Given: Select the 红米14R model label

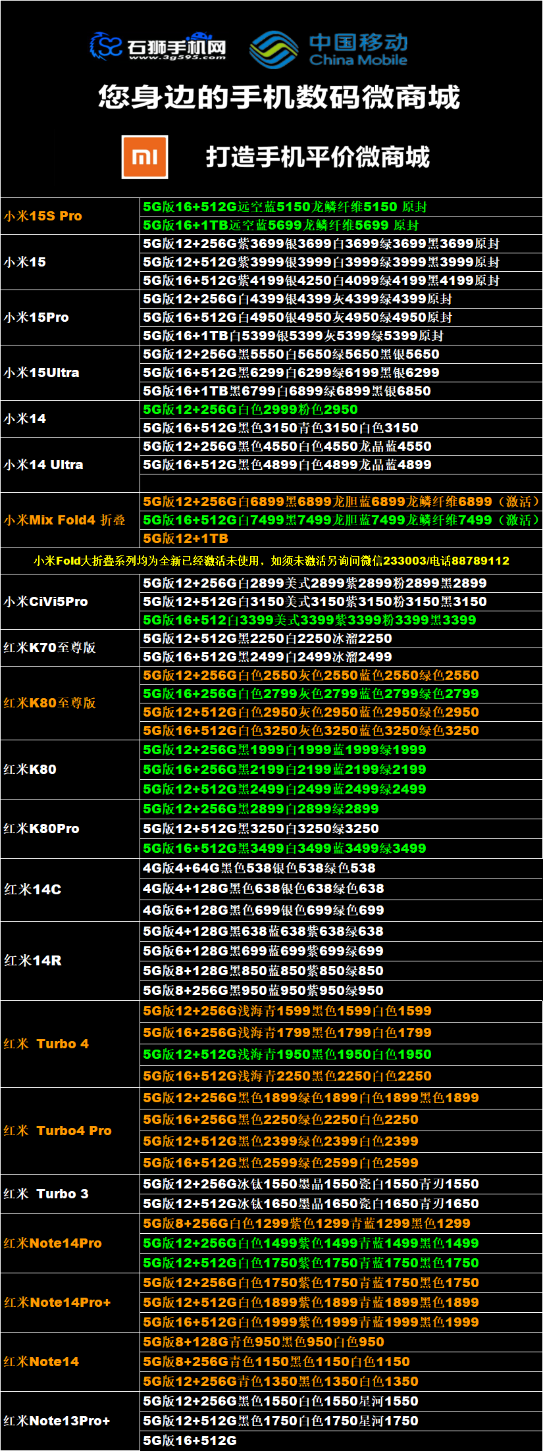Looking at the screenshot, I should (x=32, y=961).
